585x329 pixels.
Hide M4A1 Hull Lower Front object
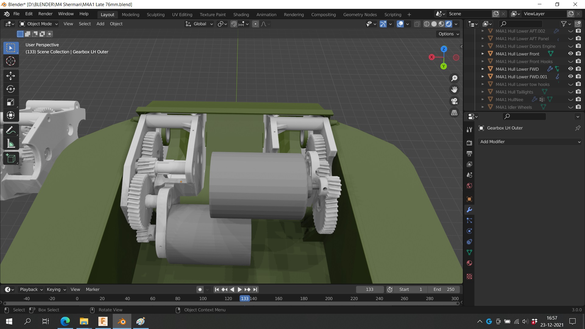(x=570, y=54)
